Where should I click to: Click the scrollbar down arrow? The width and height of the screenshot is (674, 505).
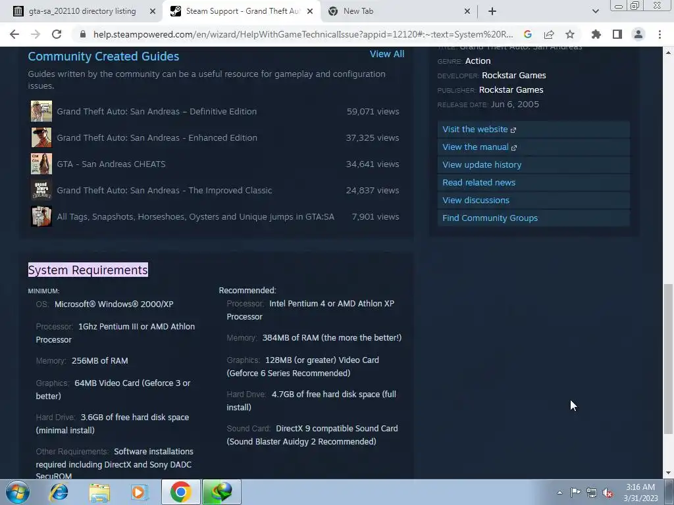pyautogui.click(x=667, y=473)
